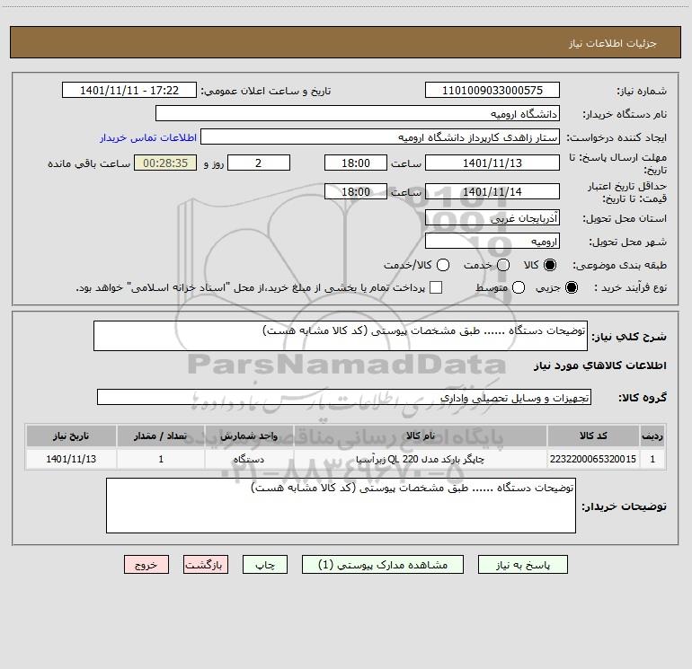This screenshot has height=669, width=692.
Task: Click the تاریخ نیاز column header
Action: click(x=71, y=436)
